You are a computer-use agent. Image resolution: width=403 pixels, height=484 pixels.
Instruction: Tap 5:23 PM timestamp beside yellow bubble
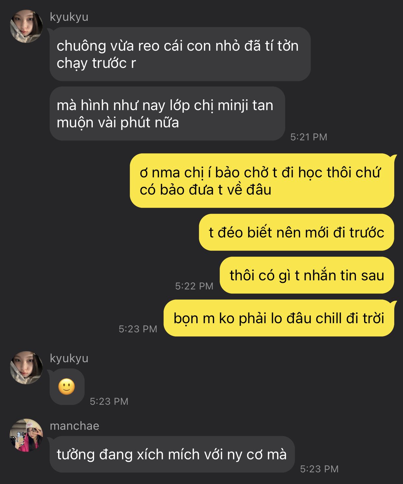tap(138, 329)
